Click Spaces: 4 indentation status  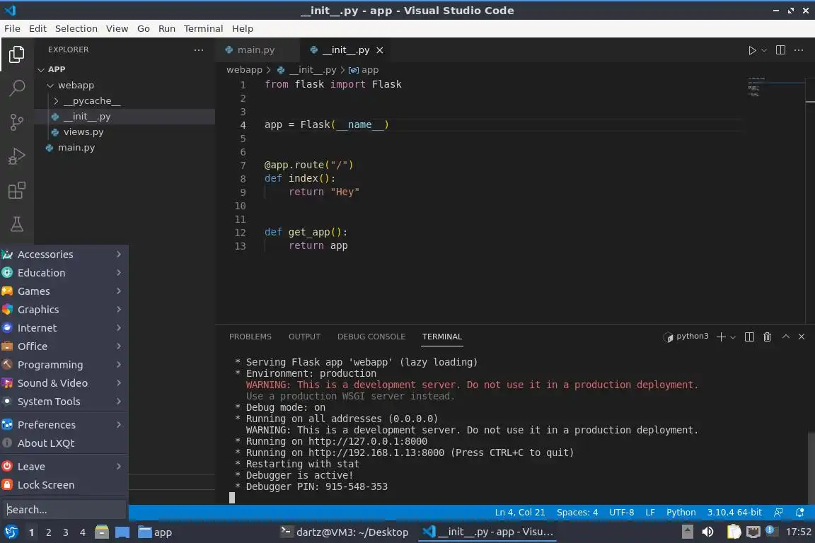tap(577, 513)
